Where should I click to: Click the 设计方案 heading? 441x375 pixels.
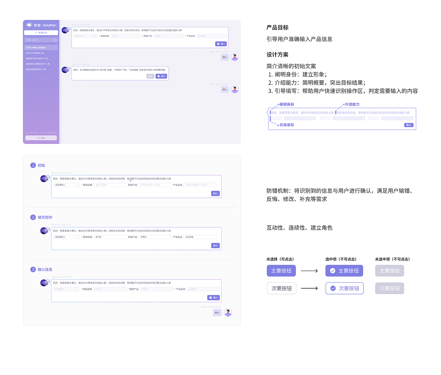(277, 54)
